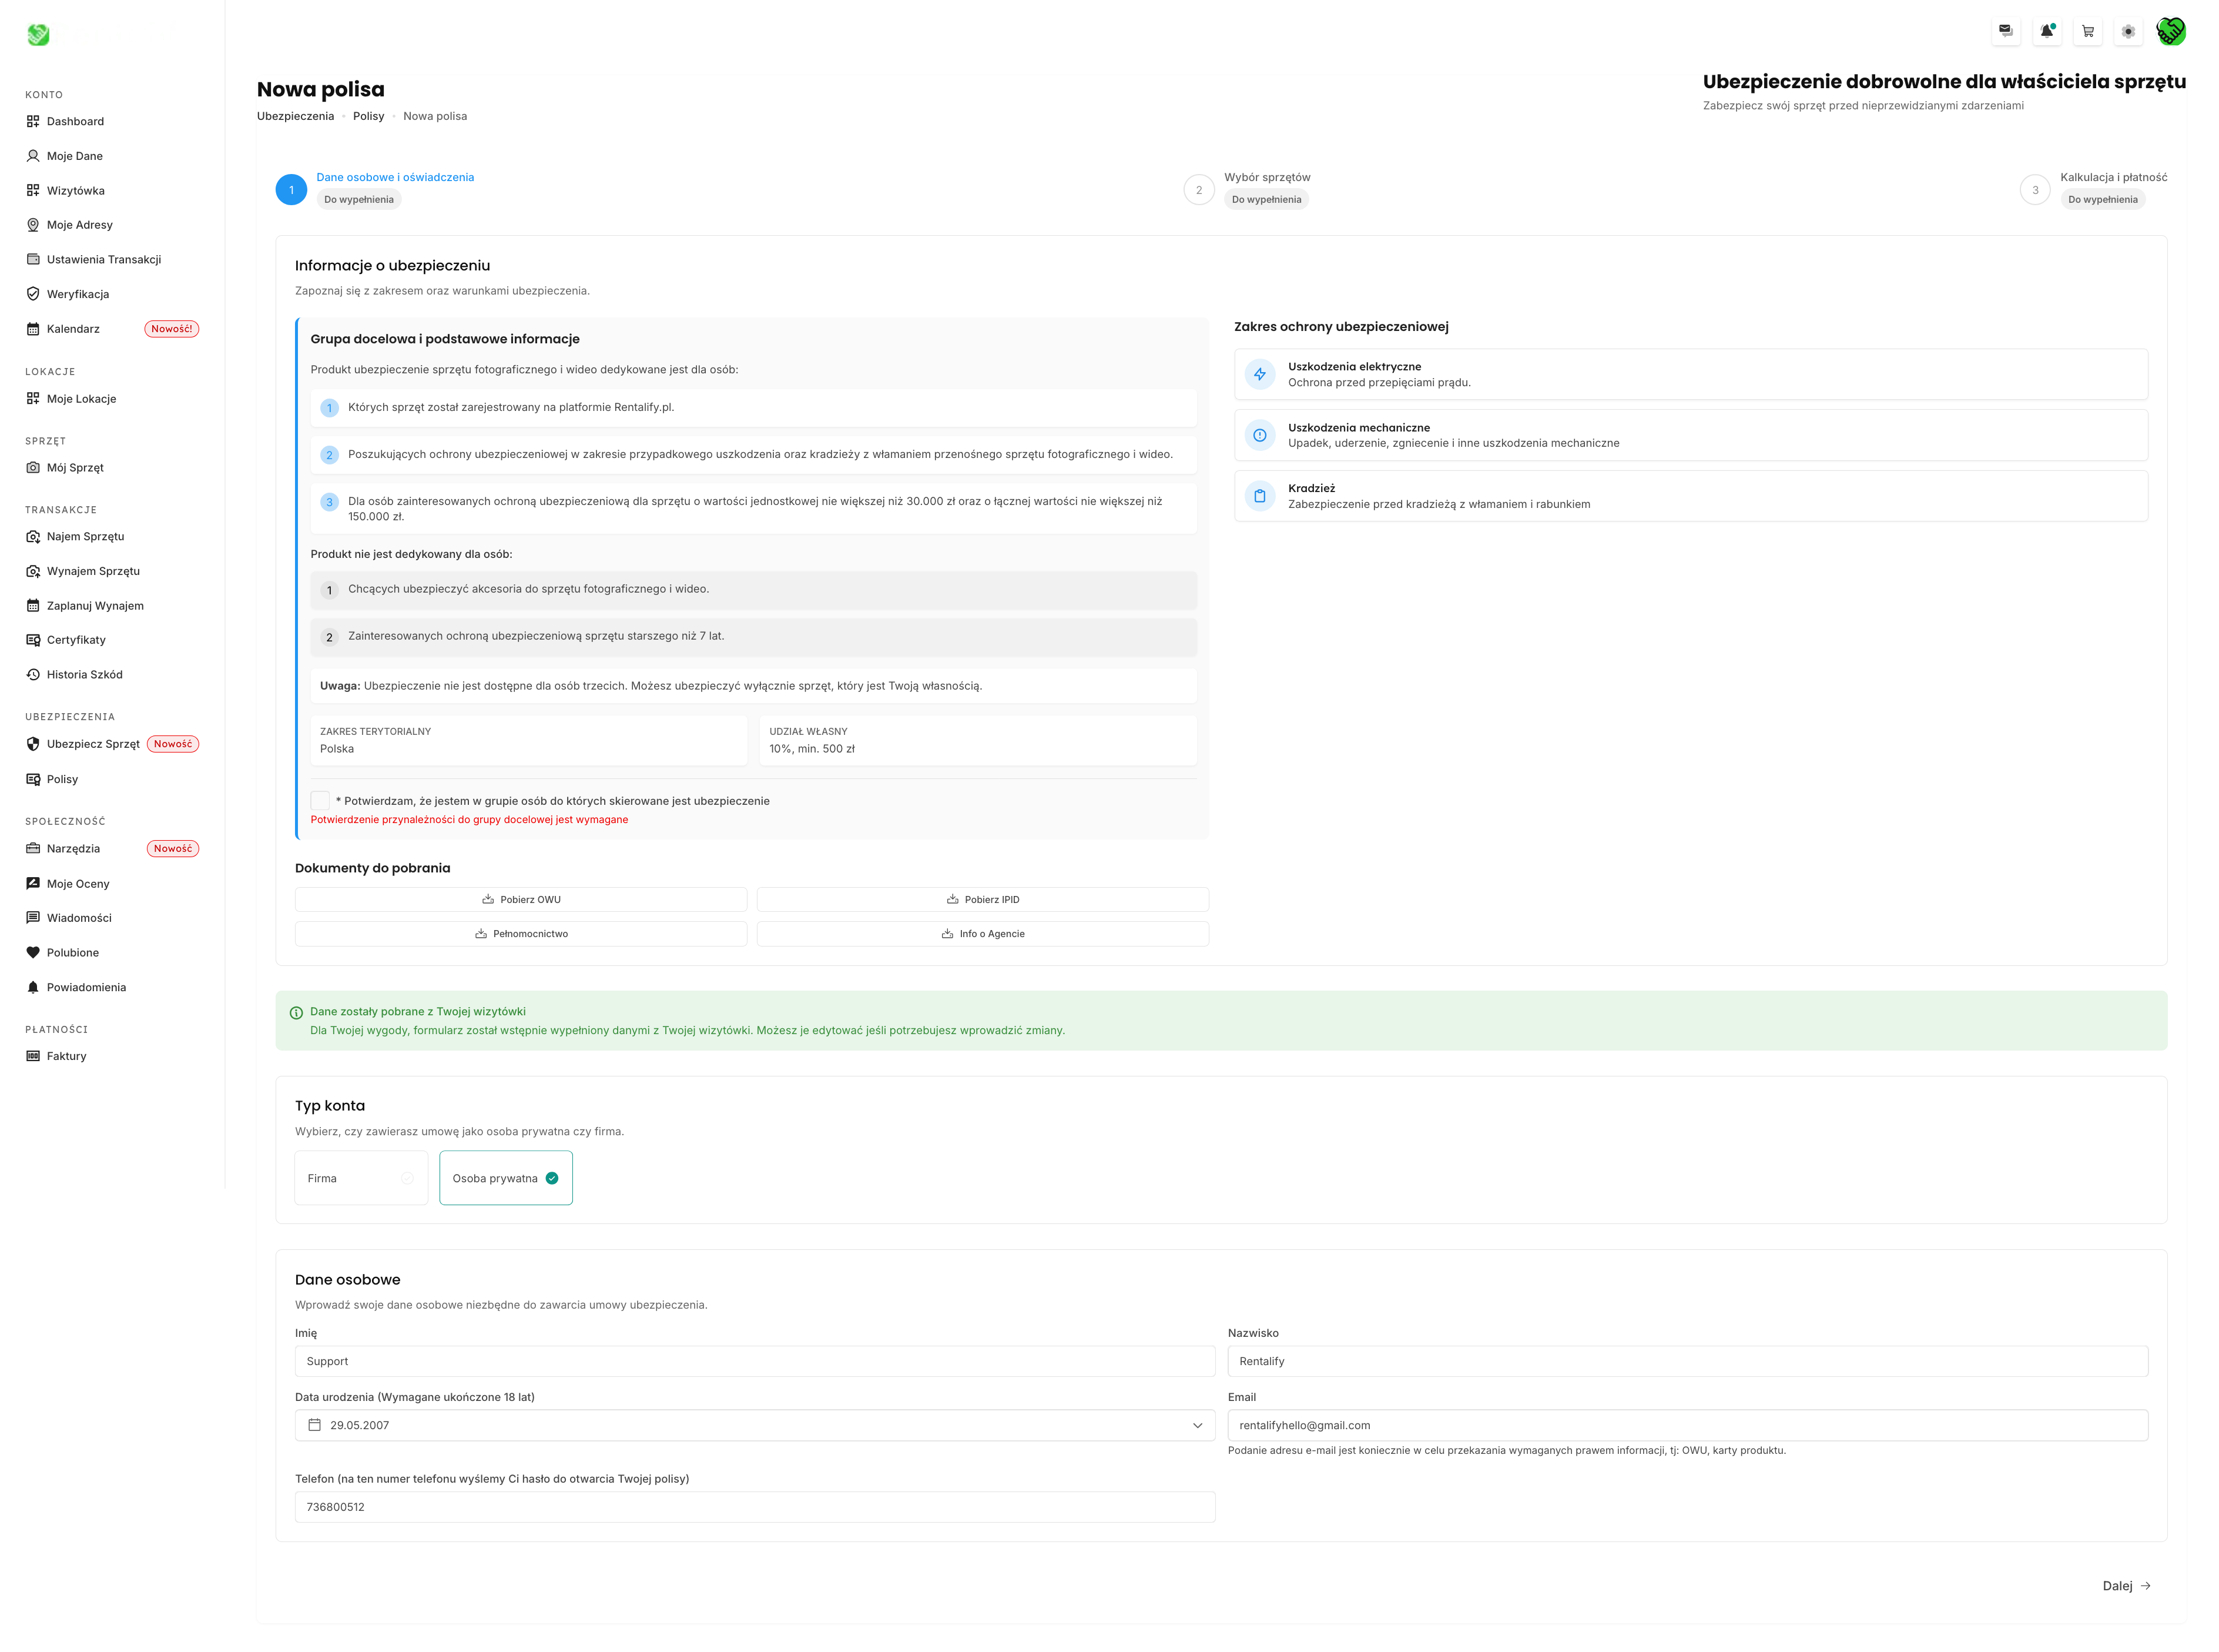This screenshot has width=2219, height=1652.
Task: Open the notifications bell icon
Action: click(x=2046, y=31)
